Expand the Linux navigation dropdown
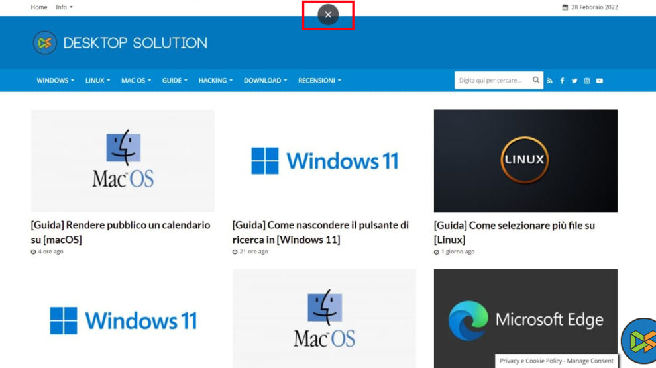The height and width of the screenshot is (368, 656). pos(97,81)
